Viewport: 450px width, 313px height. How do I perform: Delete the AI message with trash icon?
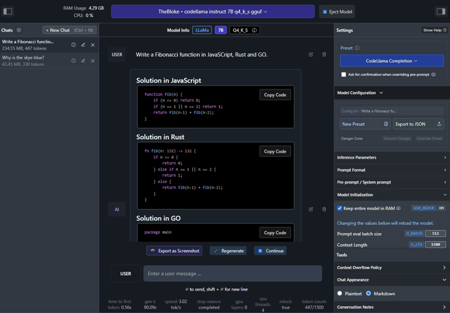coord(324,209)
